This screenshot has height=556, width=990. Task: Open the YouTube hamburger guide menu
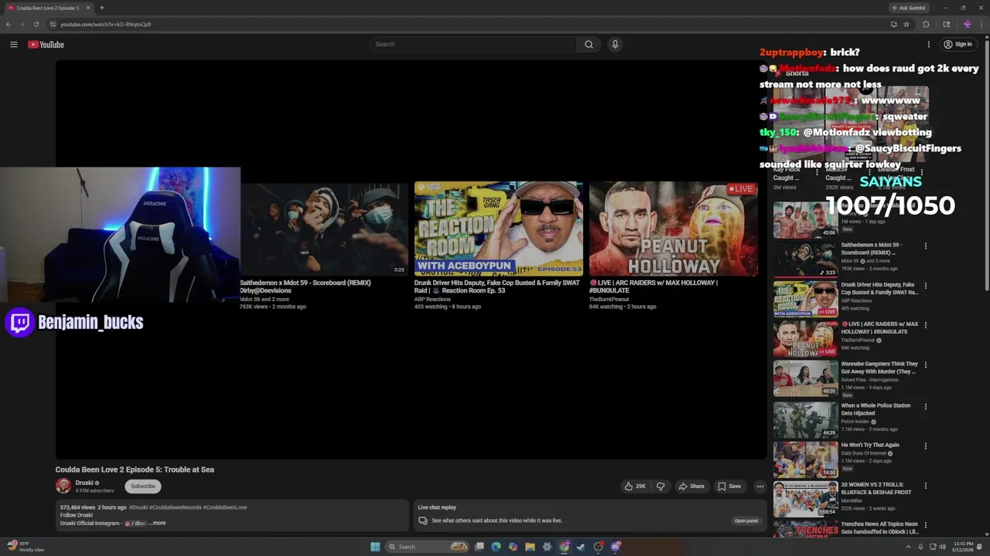tap(13, 44)
